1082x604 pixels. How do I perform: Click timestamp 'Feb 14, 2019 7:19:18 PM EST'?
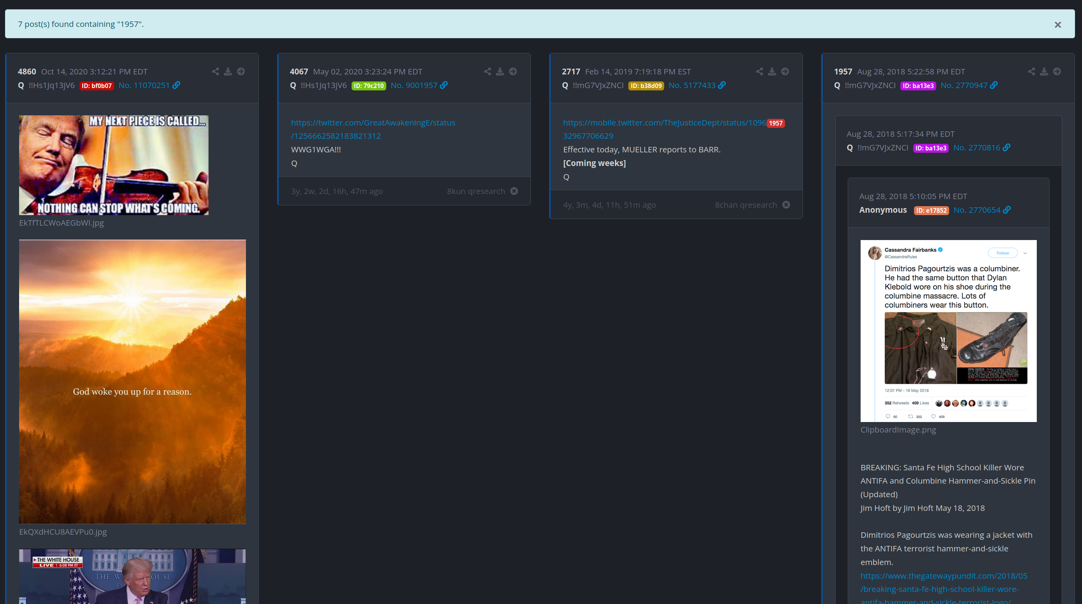pos(638,72)
